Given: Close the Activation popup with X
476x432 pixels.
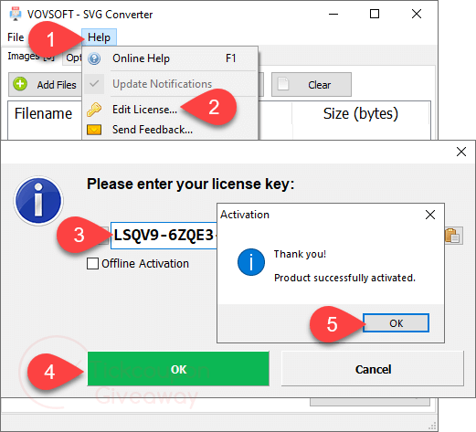Looking at the screenshot, I should 430,215.
